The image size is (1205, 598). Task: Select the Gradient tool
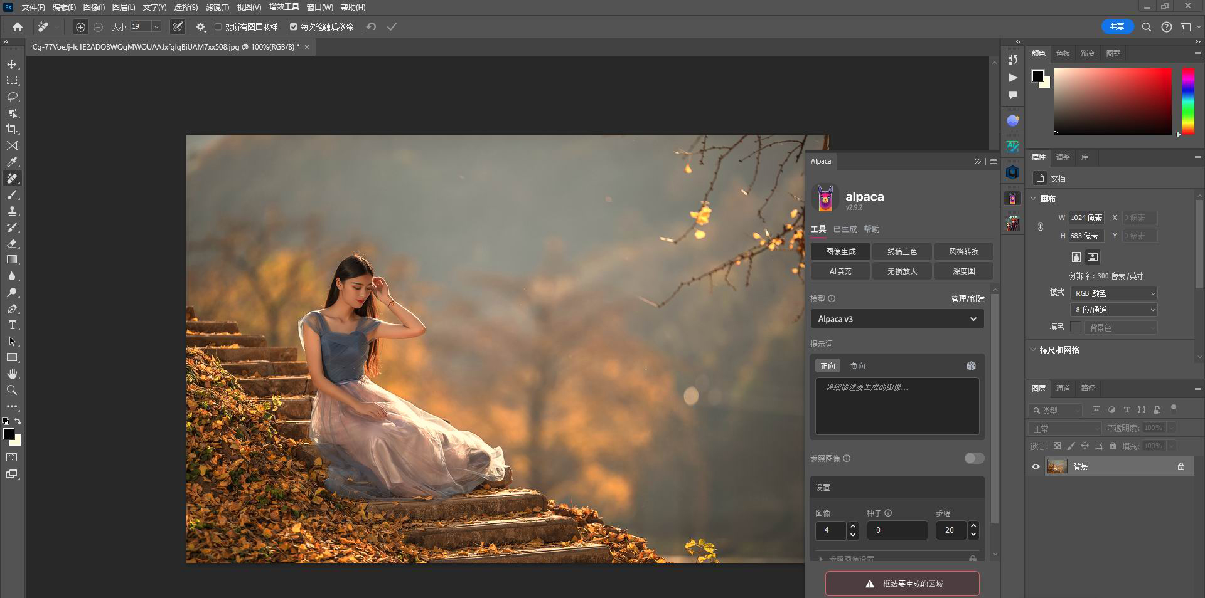(12, 260)
